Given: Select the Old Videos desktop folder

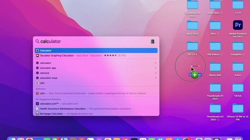Looking at the screenshot, I should coord(215,48).
